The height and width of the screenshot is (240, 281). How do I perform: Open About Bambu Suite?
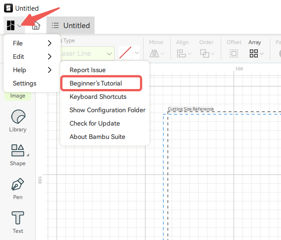[105, 137]
